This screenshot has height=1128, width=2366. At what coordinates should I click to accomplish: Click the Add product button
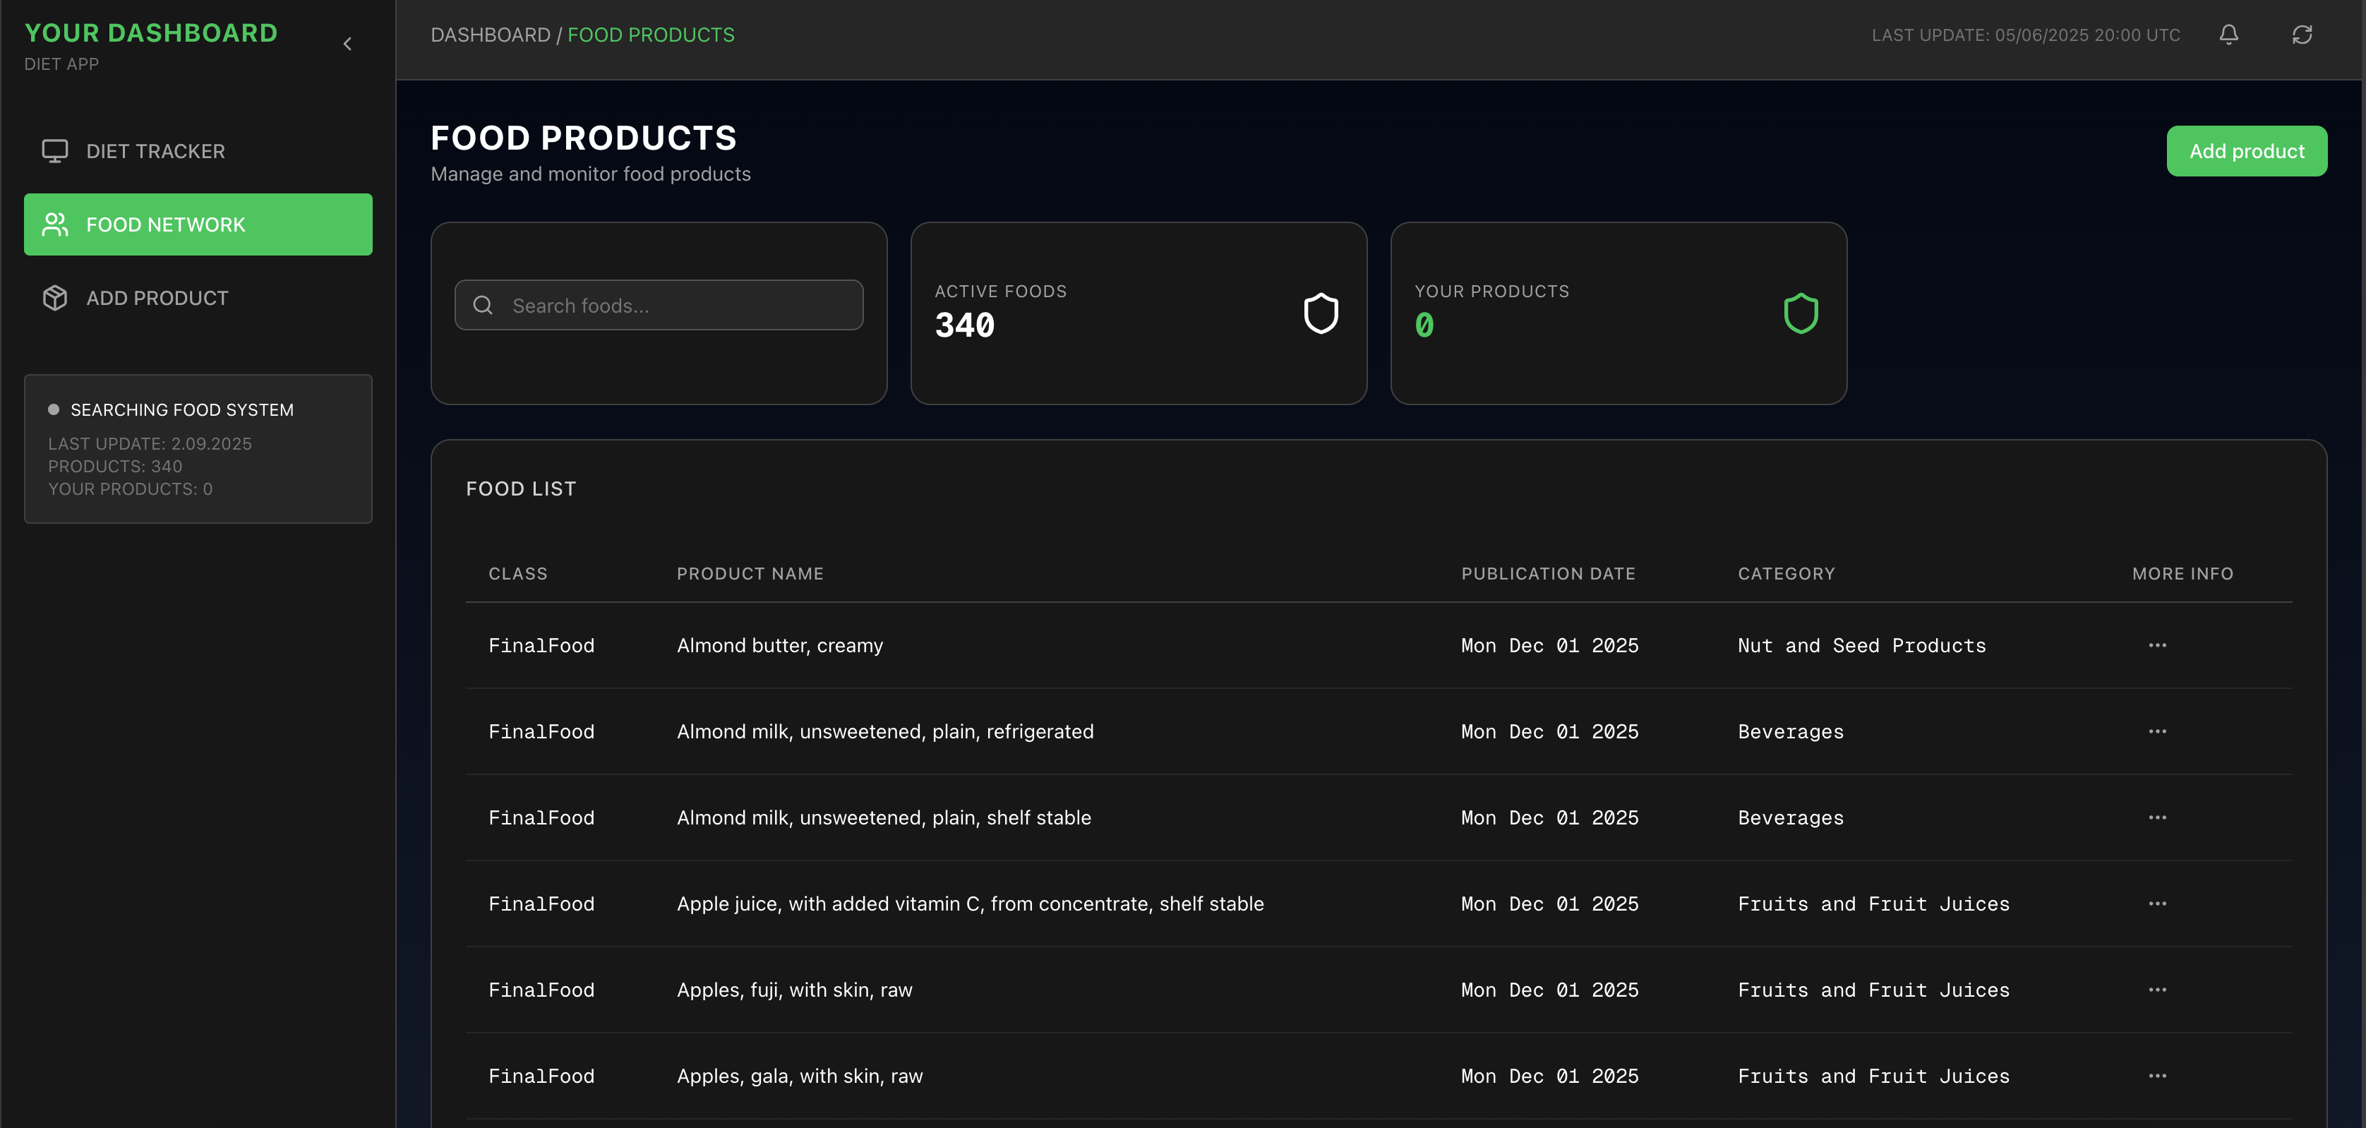pyautogui.click(x=2247, y=150)
